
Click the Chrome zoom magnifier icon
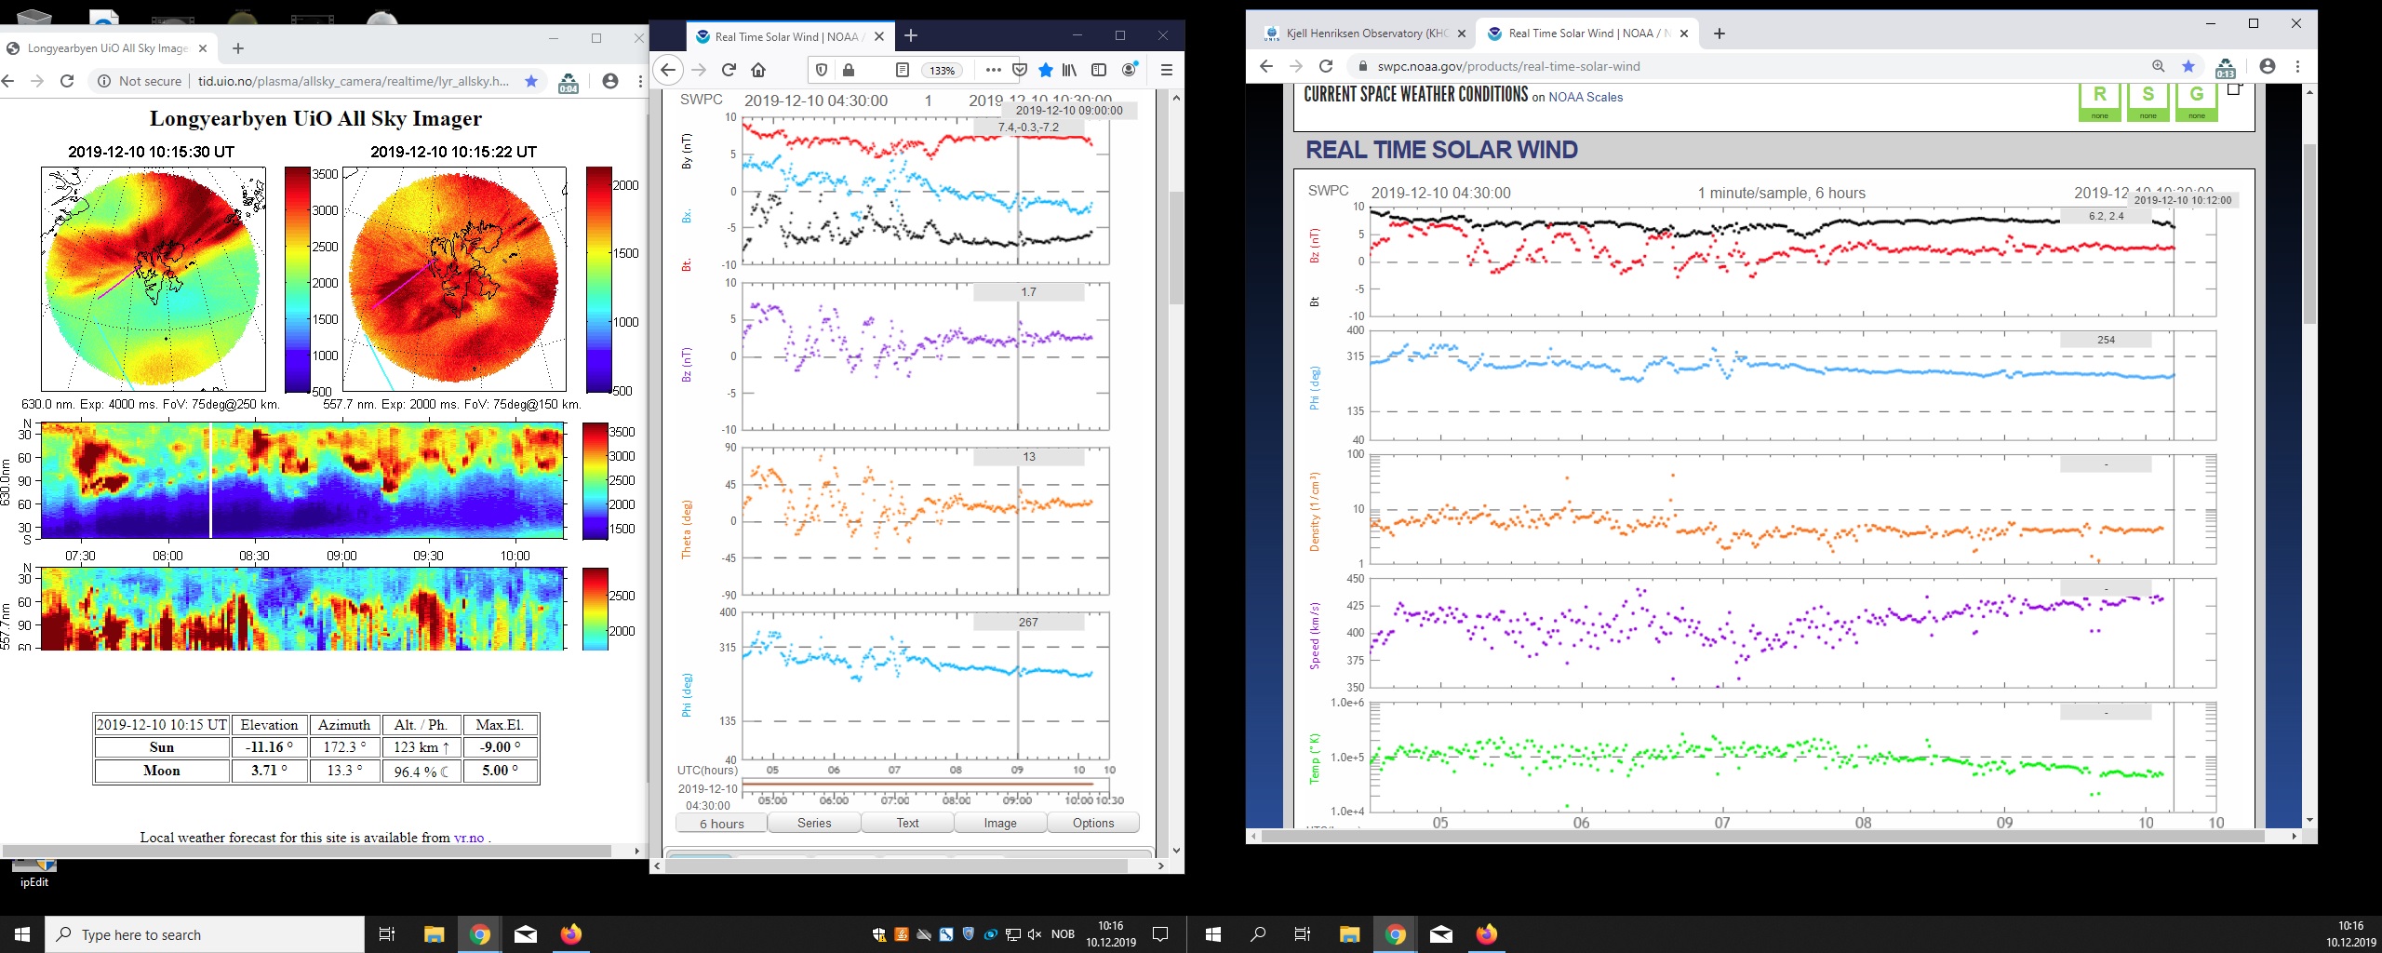pyautogui.click(x=2158, y=66)
